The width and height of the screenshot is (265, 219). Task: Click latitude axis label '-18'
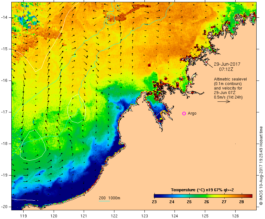point(4,144)
